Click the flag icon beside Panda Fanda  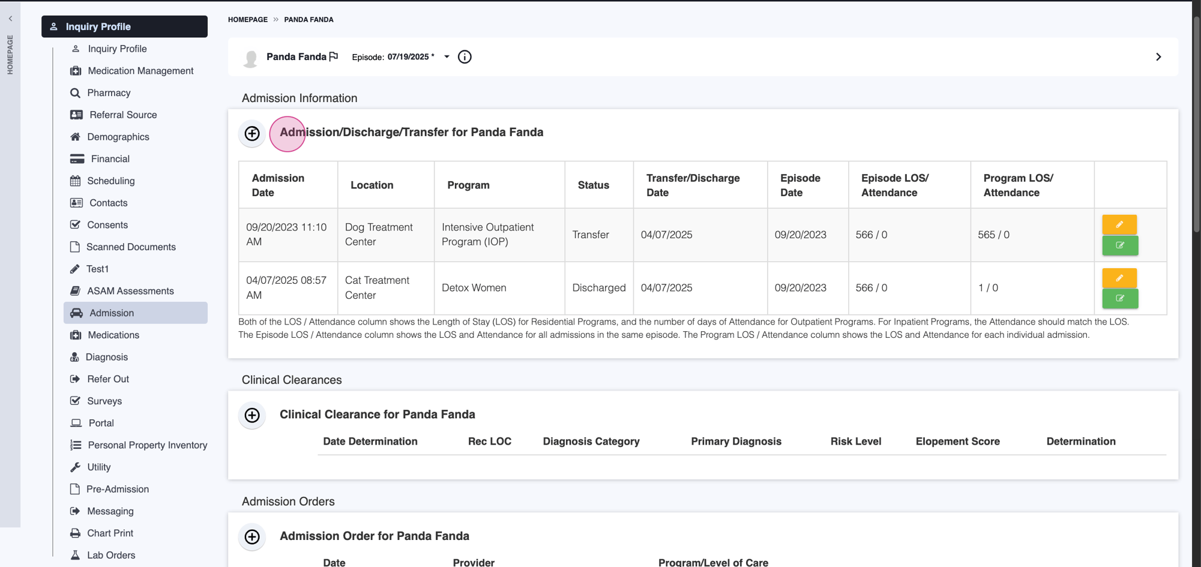pyautogui.click(x=334, y=56)
